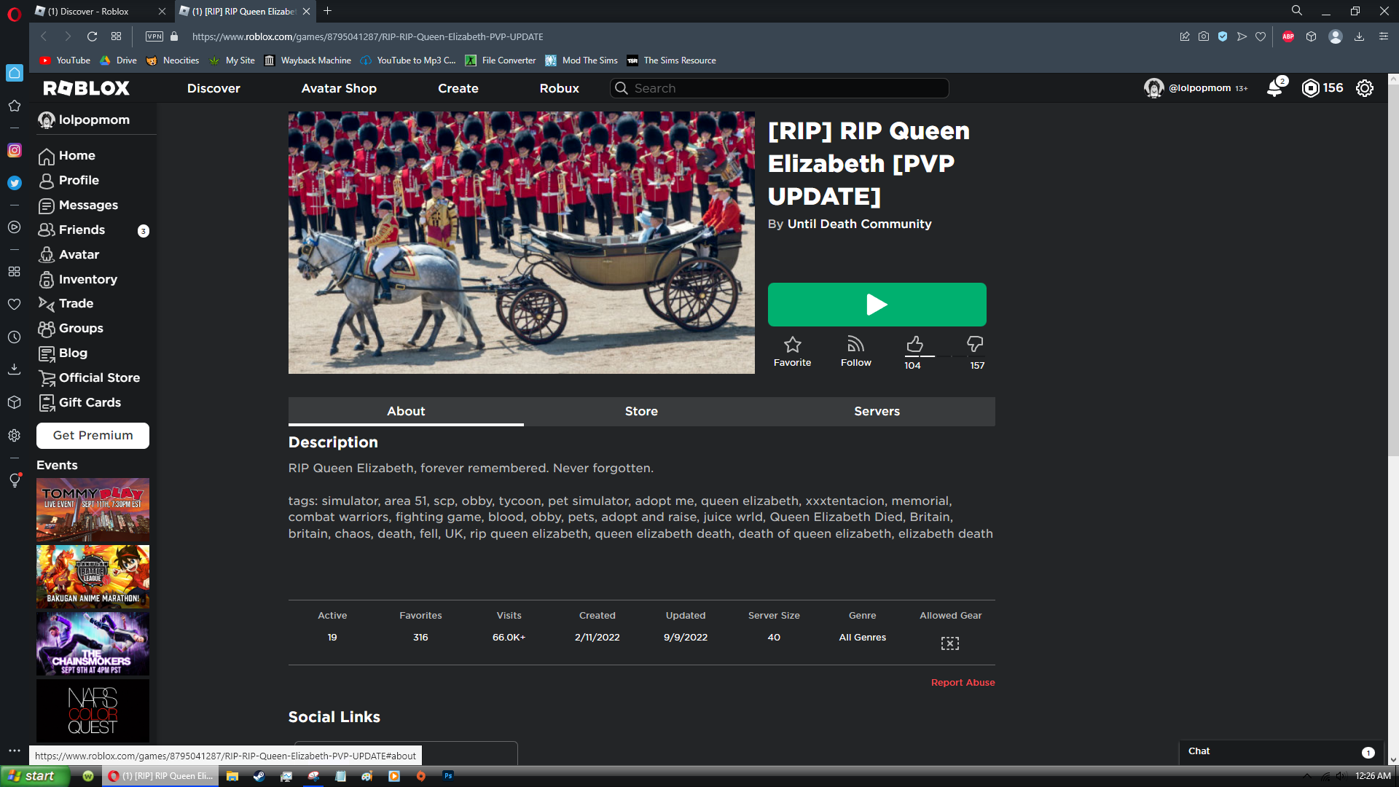Screen dimensions: 1399x787
Task: Expand the Opera sidebar three-dots menu
Action: (x=15, y=751)
